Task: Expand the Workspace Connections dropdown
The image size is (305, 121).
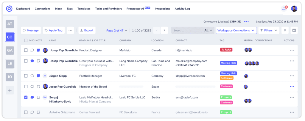Action: (x=236, y=30)
